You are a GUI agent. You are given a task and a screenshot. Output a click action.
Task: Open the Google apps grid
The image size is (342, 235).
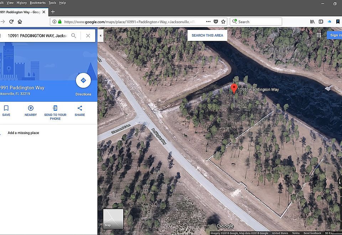click(x=318, y=35)
